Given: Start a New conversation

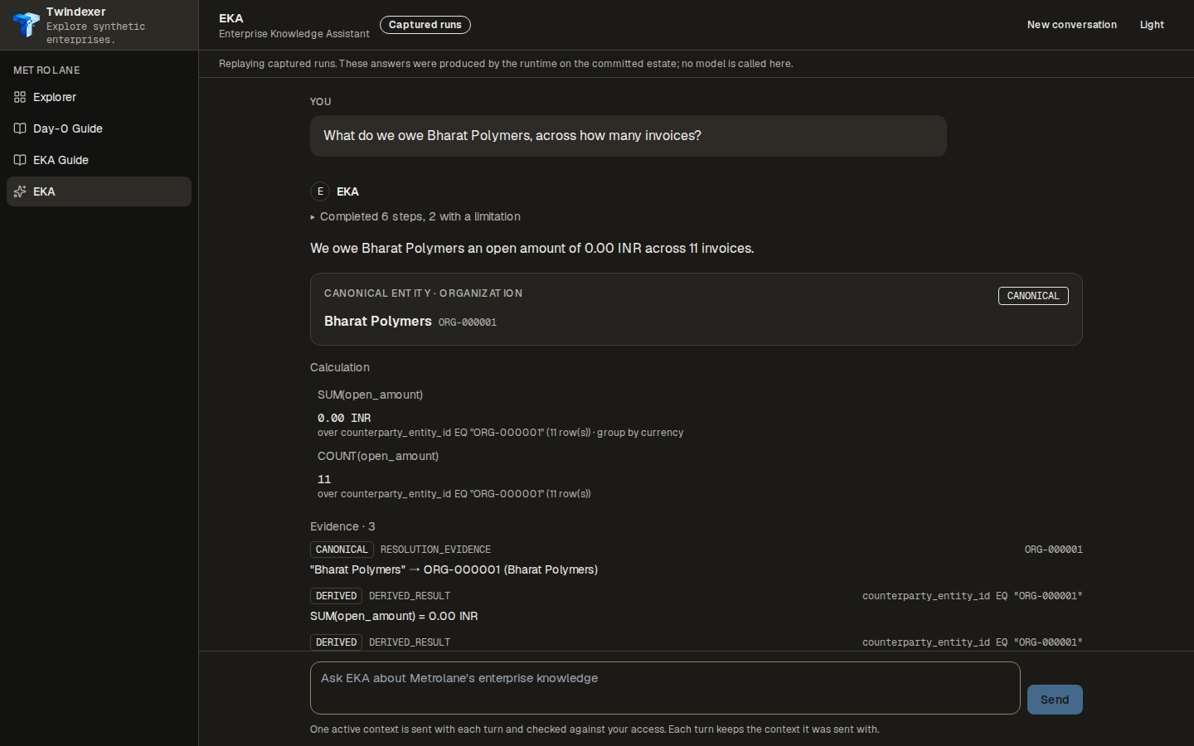Looking at the screenshot, I should coord(1071,25).
